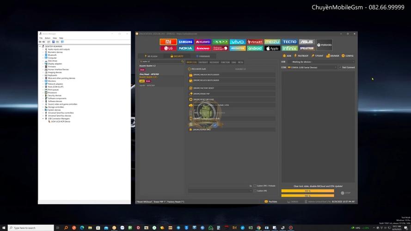Open ADB tool in the toolbar
The width and height of the screenshot is (411, 231).
tap(287, 56)
